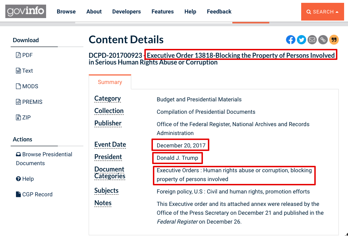Open the Browse menu
Viewport: 348px width, 236px height.
coord(66,12)
